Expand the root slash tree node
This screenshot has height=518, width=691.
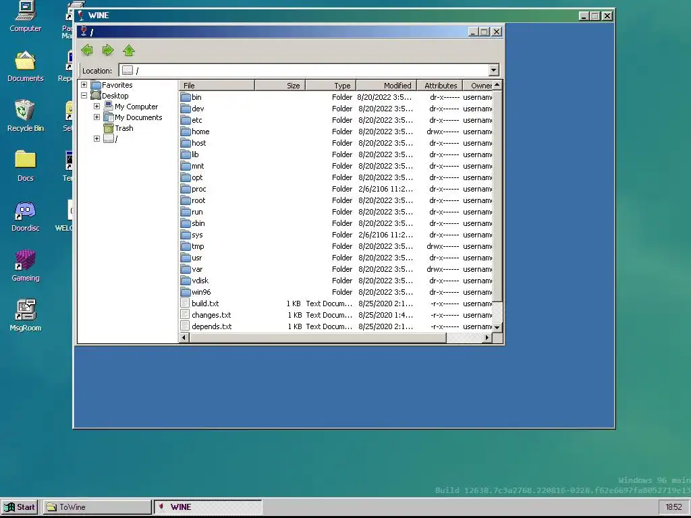(x=97, y=139)
